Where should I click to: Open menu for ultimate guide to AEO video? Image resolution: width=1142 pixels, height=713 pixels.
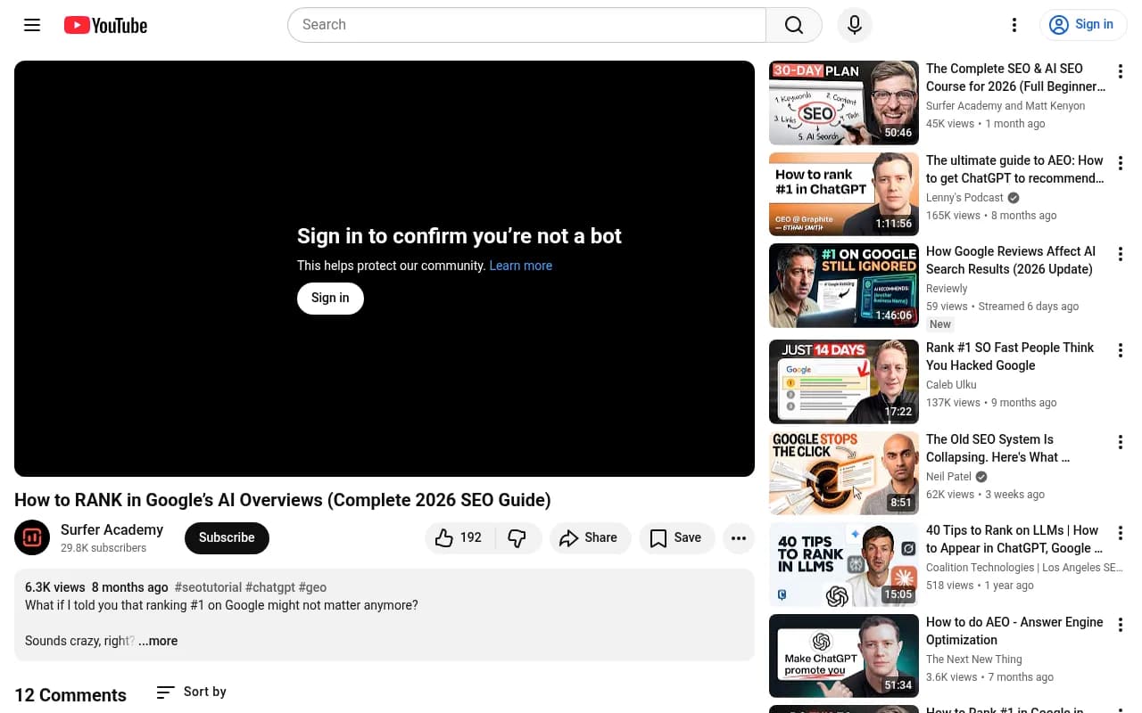[x=1121, y=163]
